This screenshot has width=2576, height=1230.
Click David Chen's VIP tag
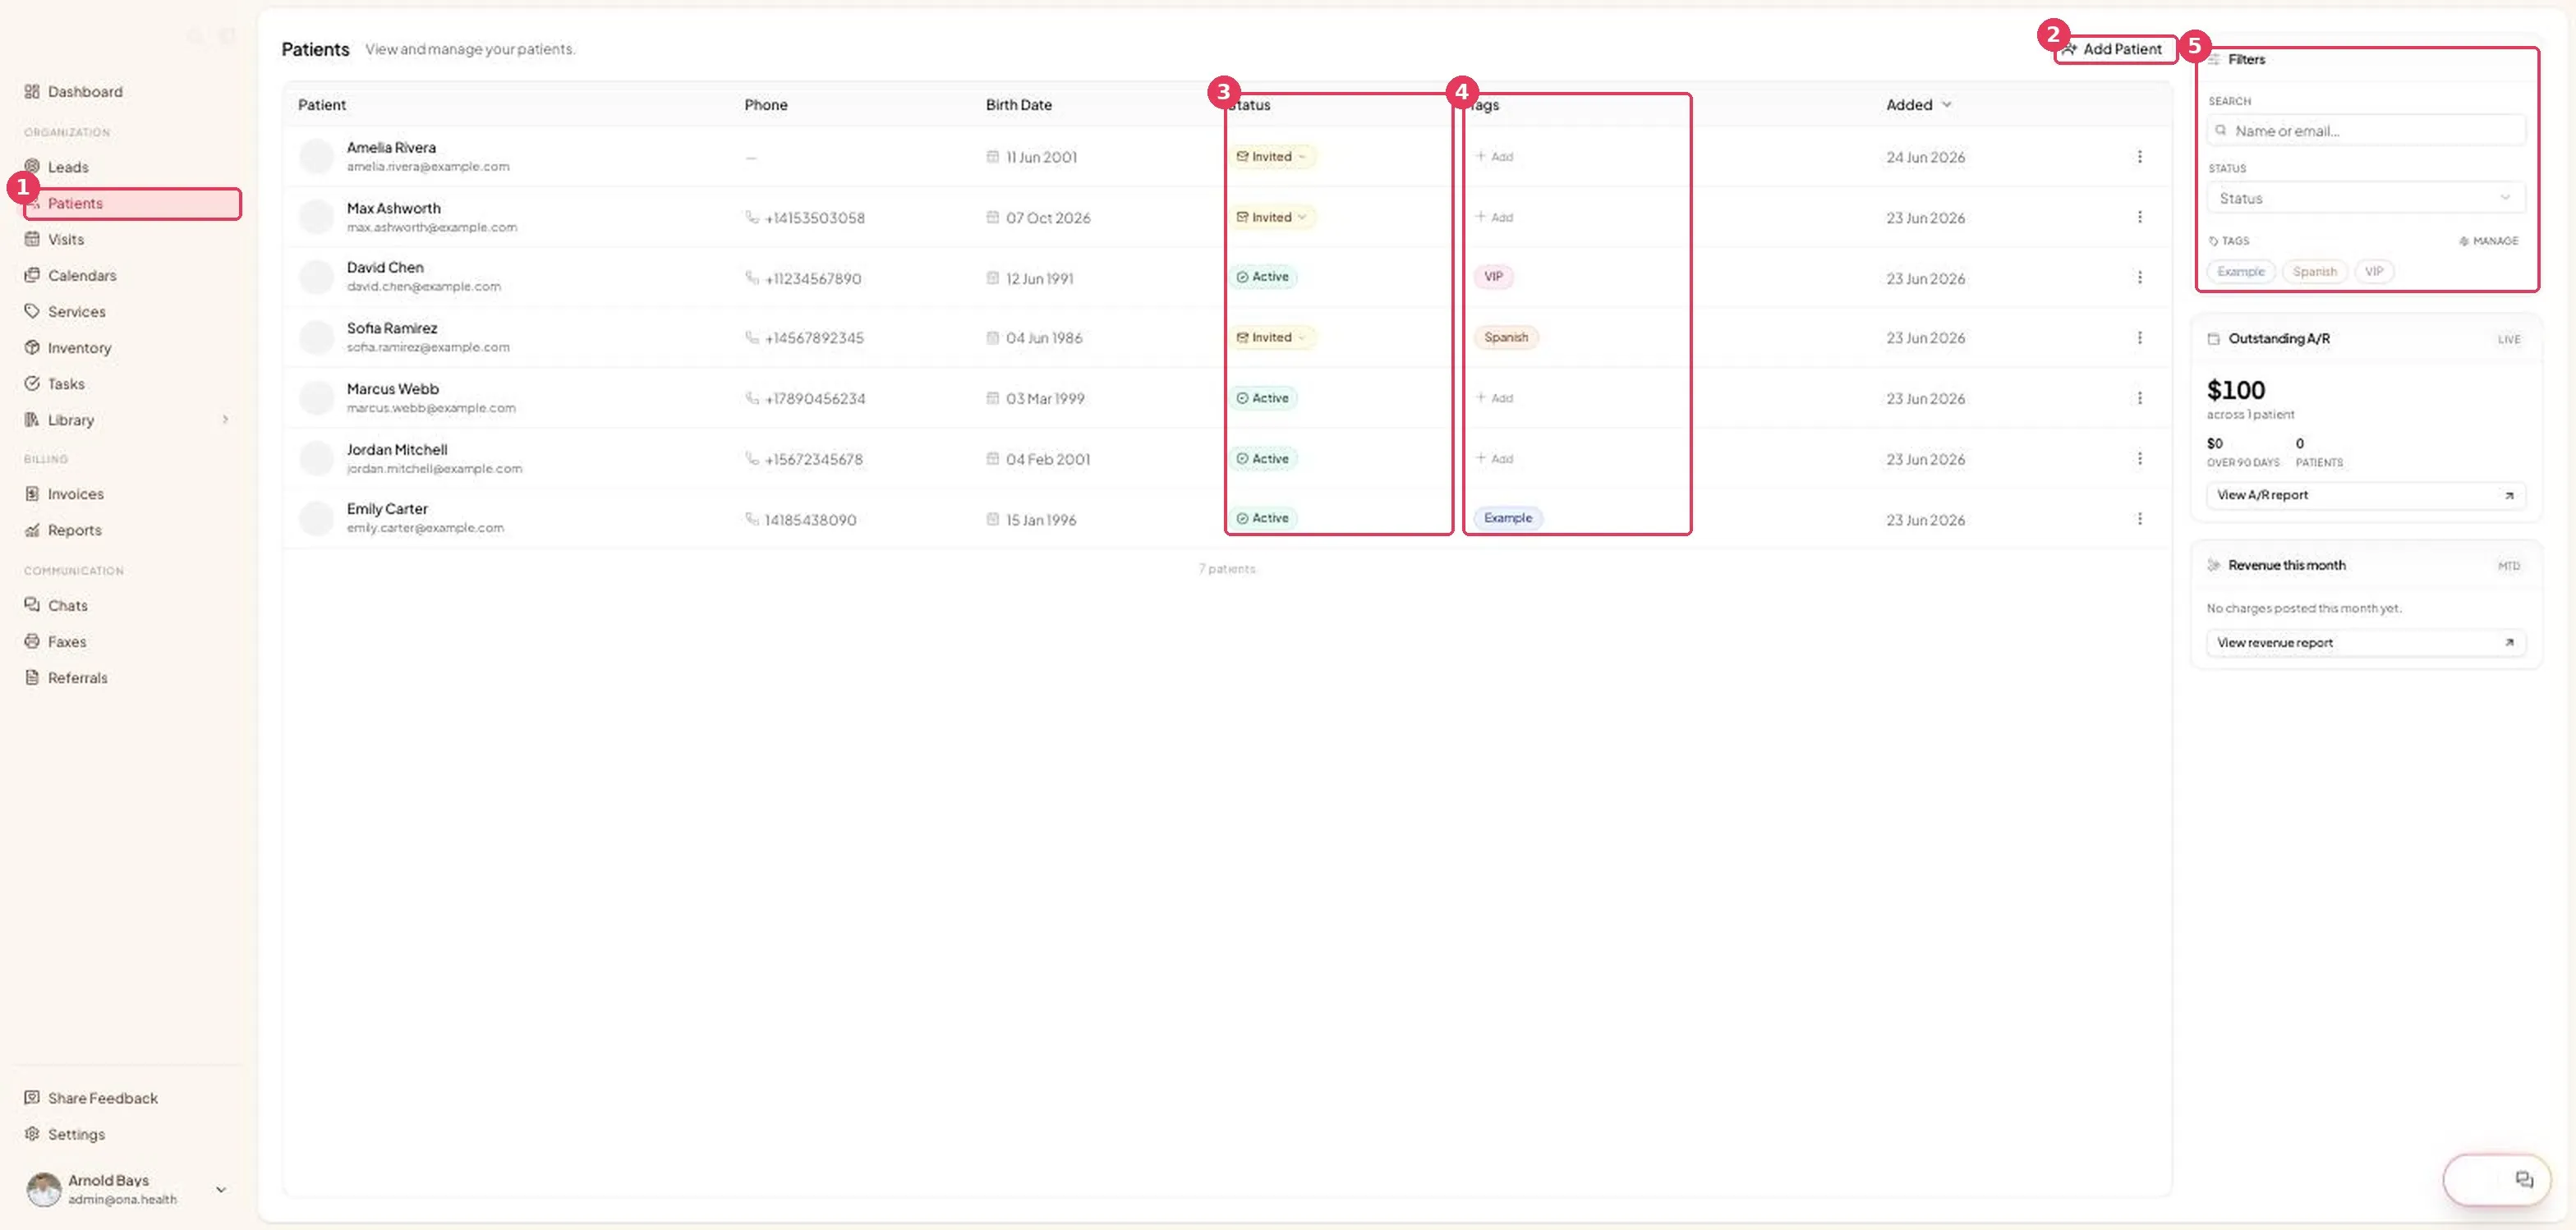(x=1493, y=277)
